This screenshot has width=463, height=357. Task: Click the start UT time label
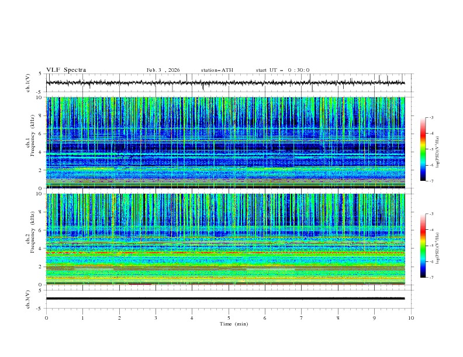point(282,70)
